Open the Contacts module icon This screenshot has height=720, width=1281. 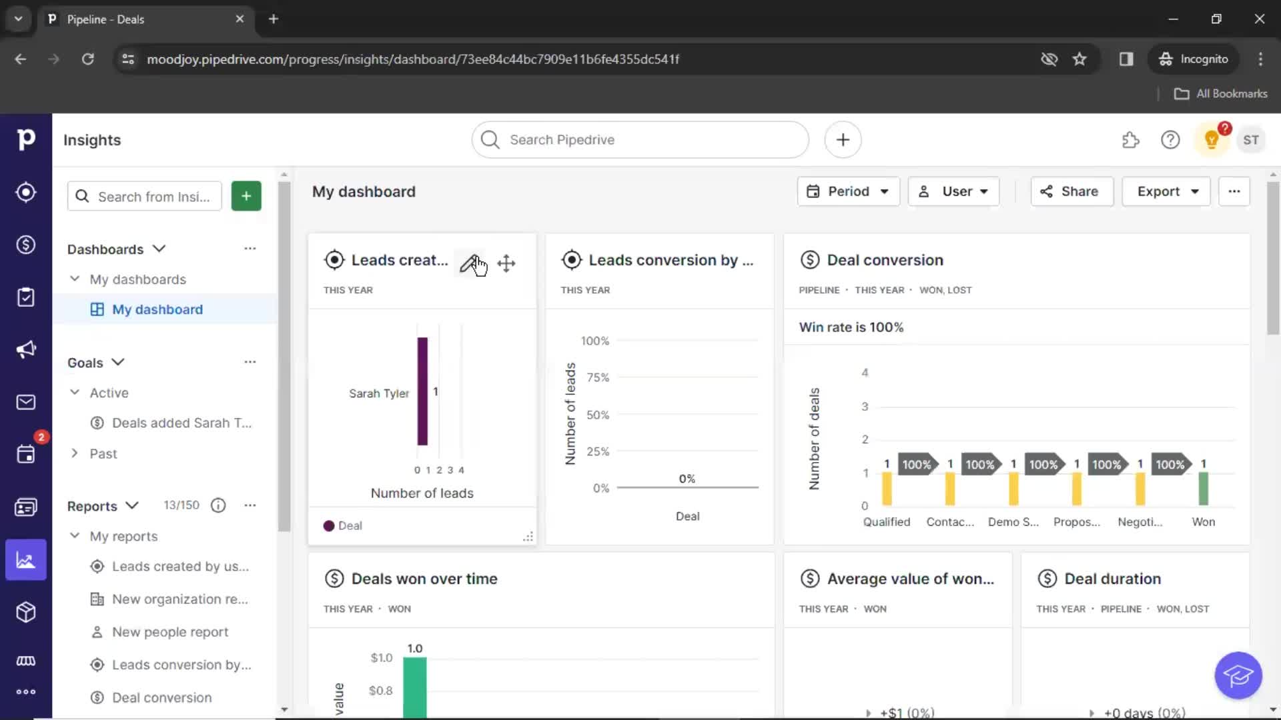click(25, 507)
